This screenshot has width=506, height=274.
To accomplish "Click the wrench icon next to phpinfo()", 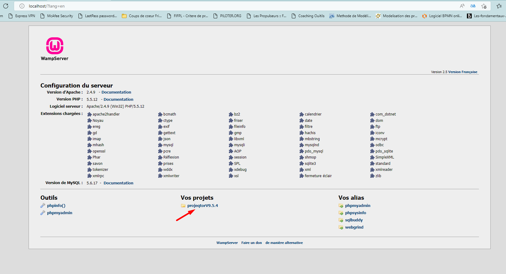I will [43, 206].
